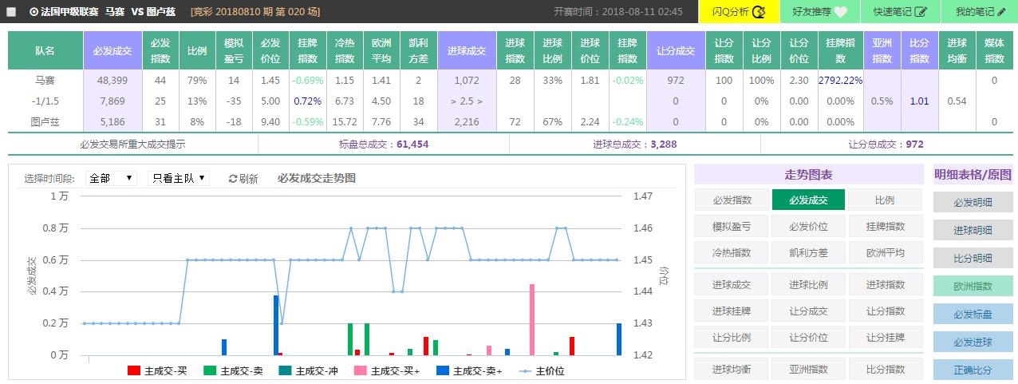Show the 让分指数 chart
This screenshot has width=1018, height=384.
point(885,311)
